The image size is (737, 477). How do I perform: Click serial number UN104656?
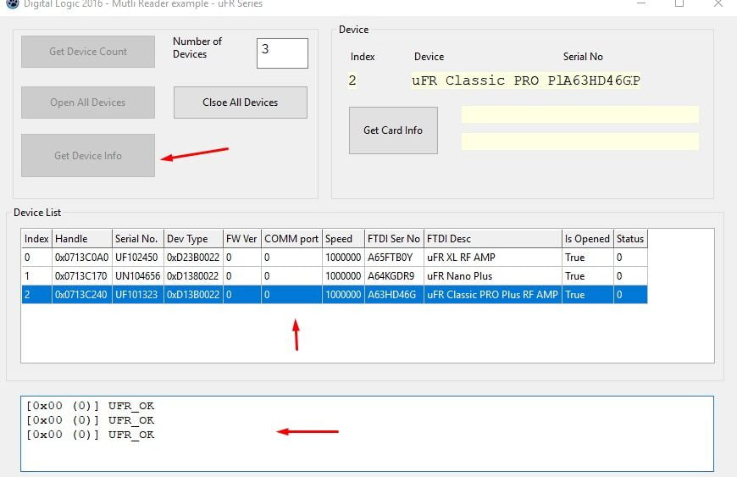tap(138, 276)
